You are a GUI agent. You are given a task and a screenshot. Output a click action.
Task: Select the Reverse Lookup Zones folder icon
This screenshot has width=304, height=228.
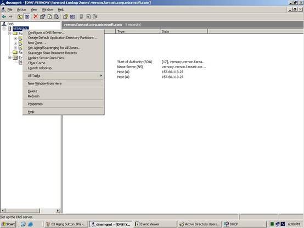point(15,52)
